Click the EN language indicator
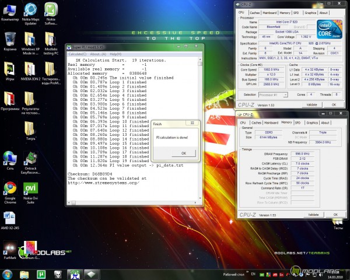 point(253,274)
